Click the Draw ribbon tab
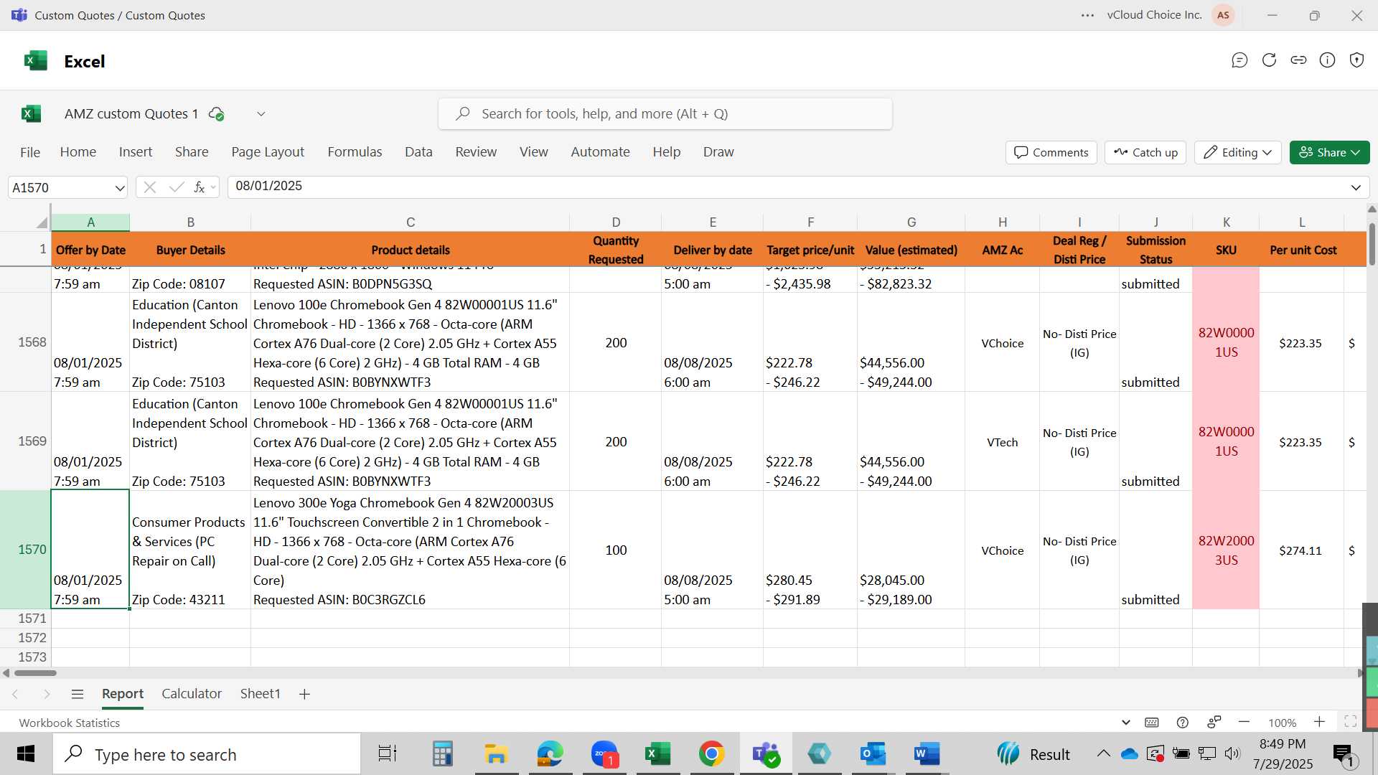 pos(718,152)
